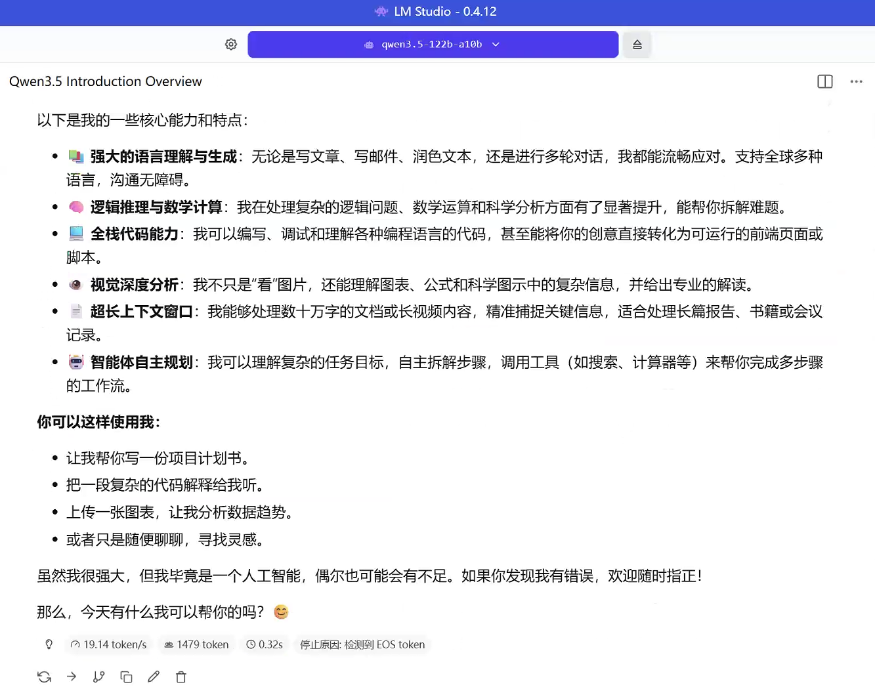
Task: Click the bold text 视觉深度分析
Action: click(135, 285)
